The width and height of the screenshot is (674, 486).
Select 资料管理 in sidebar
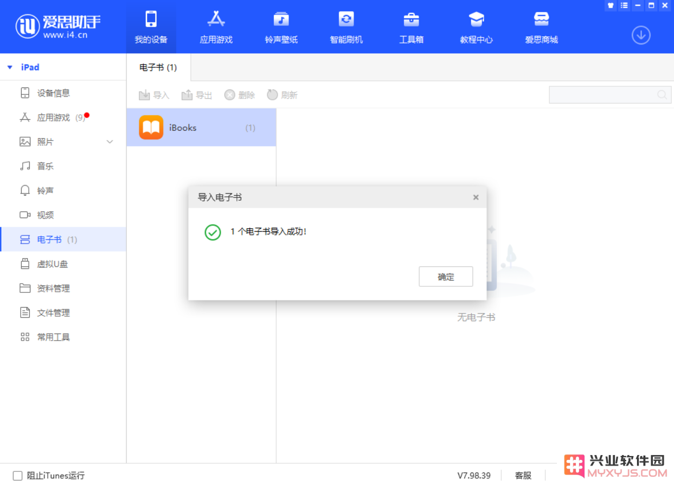pos(63,289)
